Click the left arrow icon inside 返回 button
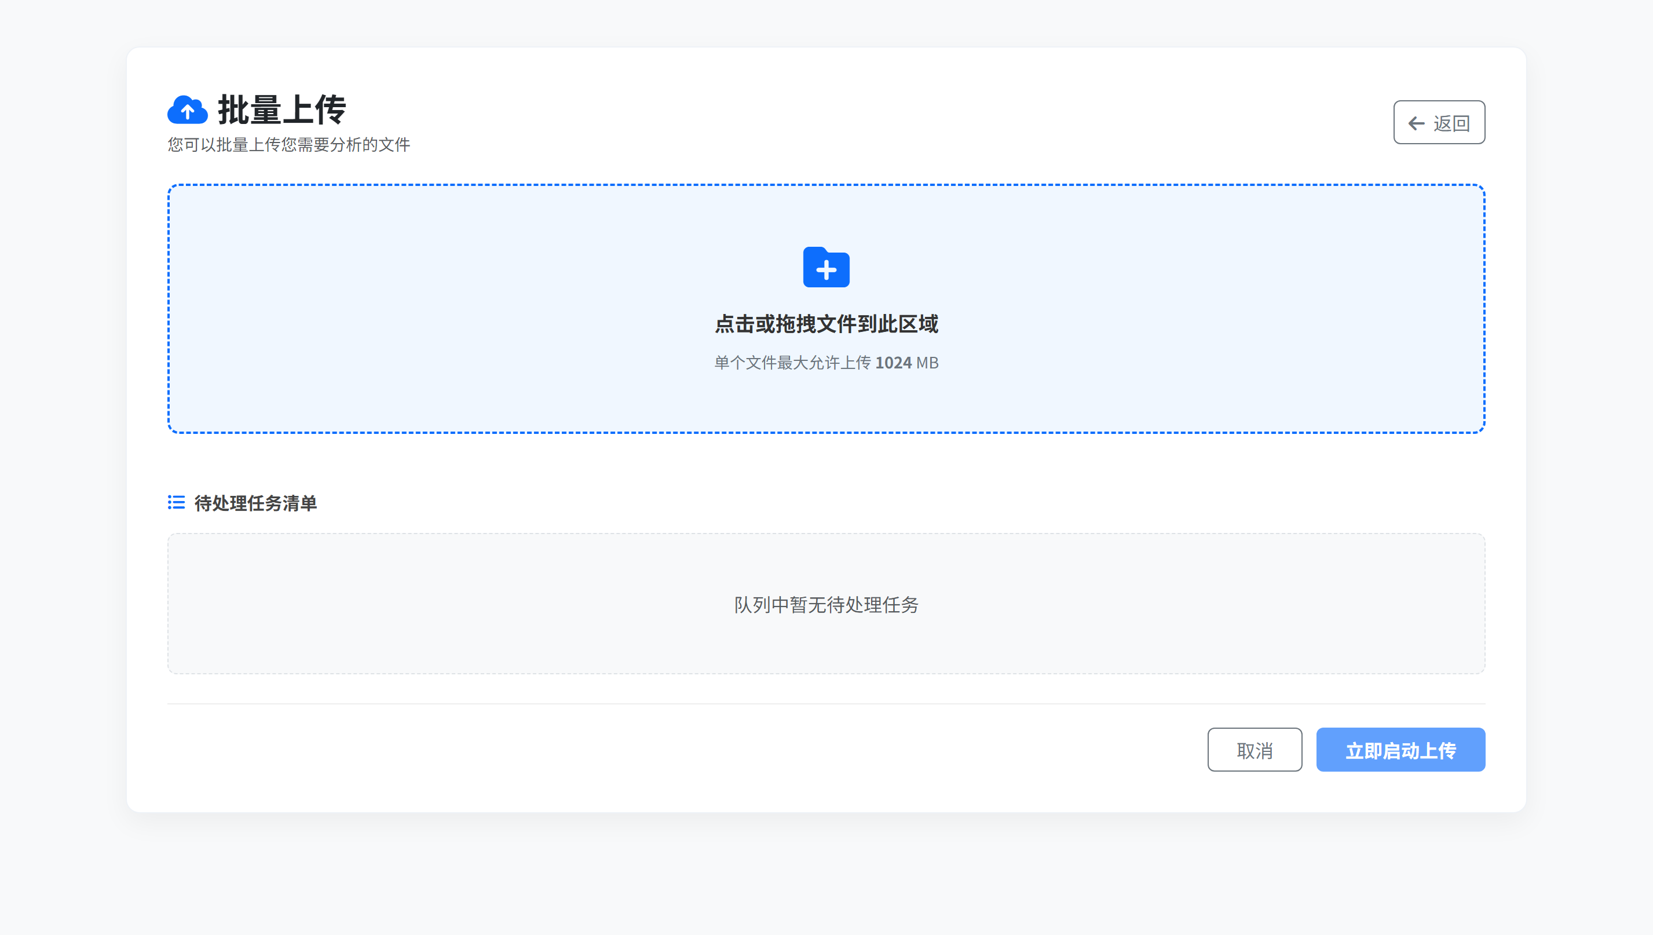 (x=1416, y=122)
